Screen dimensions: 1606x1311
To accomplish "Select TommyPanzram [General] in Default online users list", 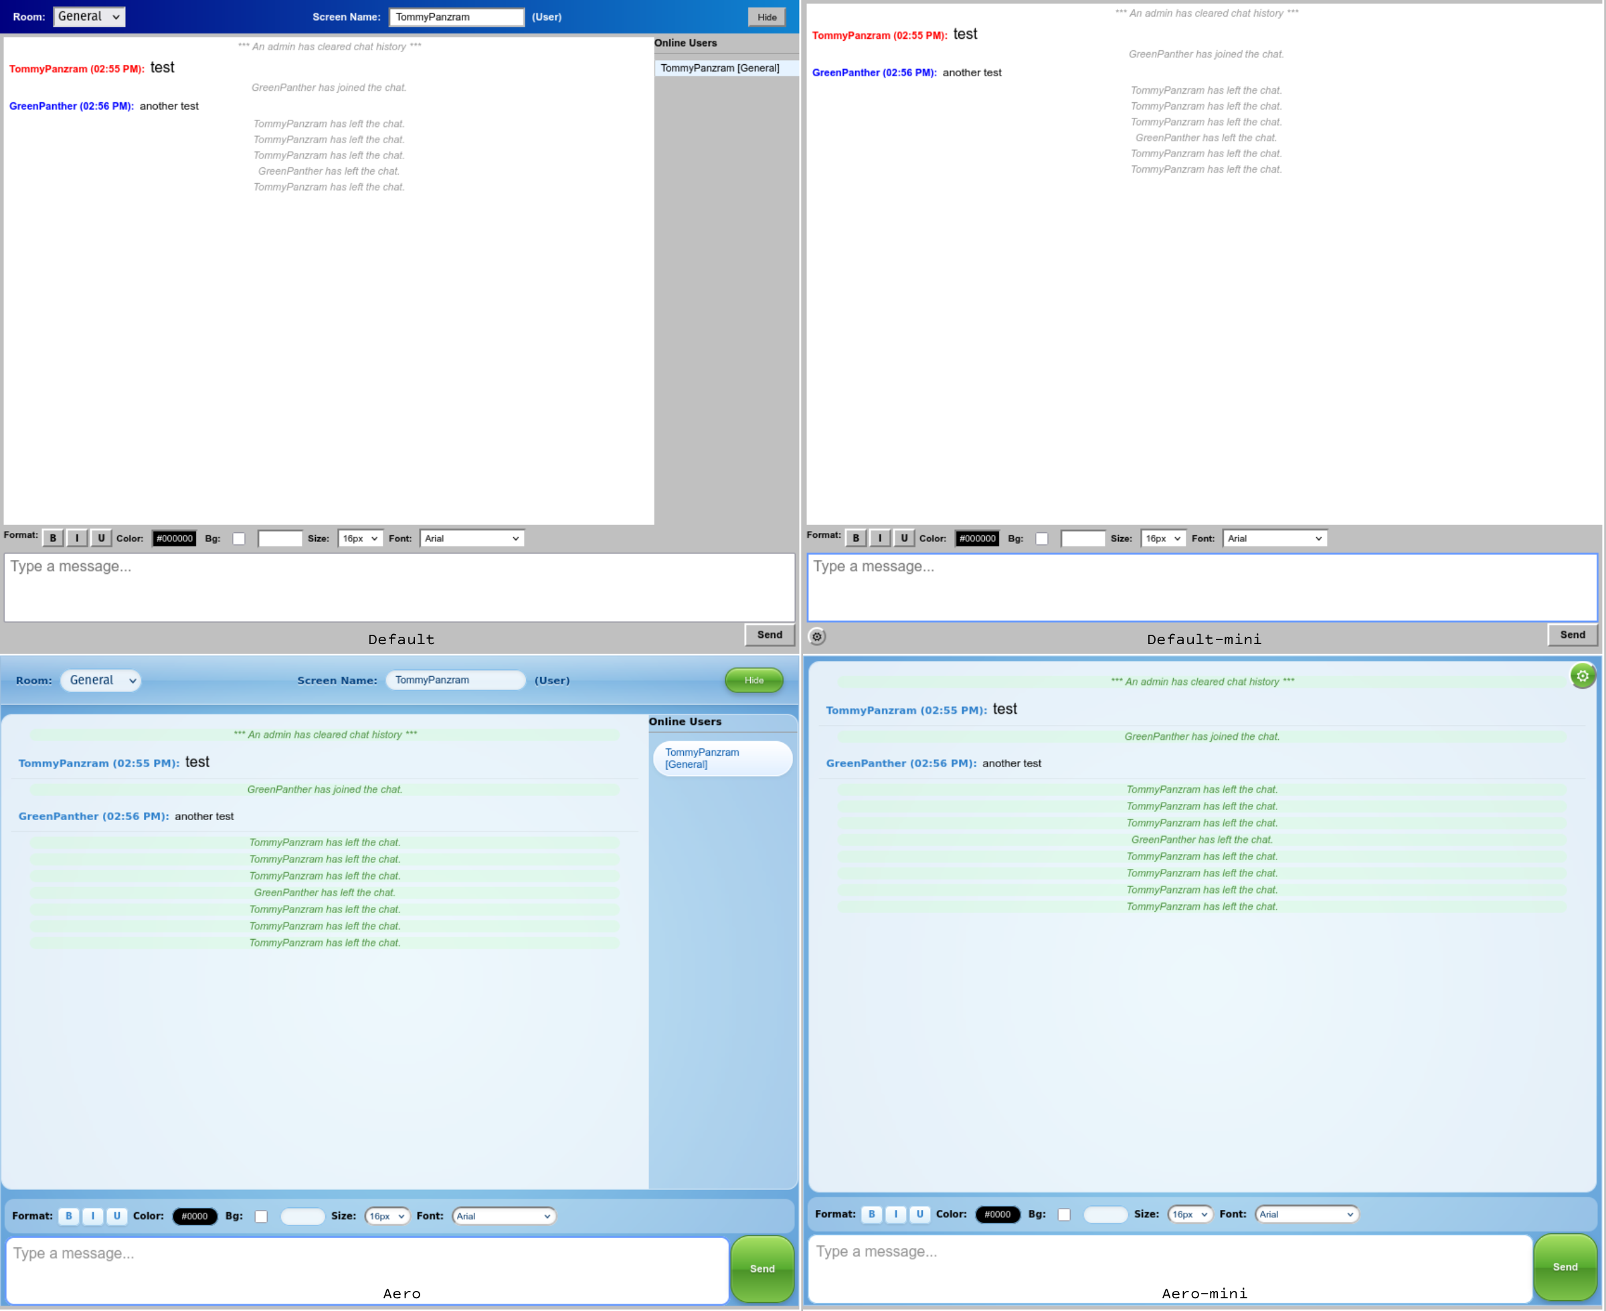I will tap(719, 68).
